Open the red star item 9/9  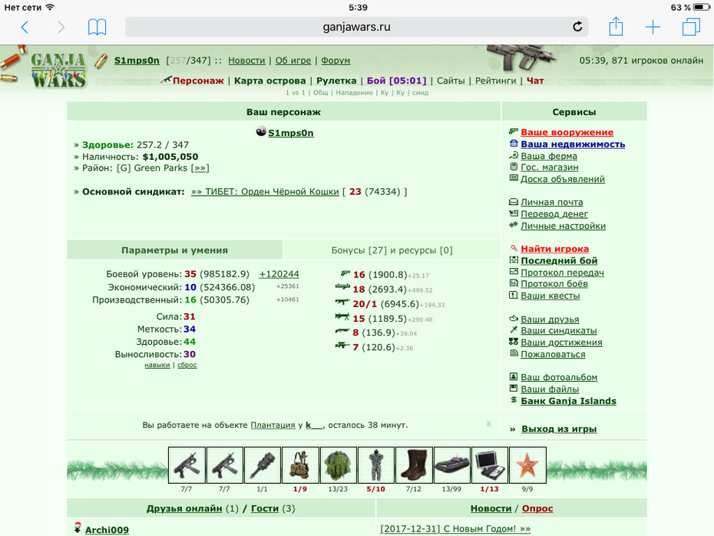[x=527, y=465]
